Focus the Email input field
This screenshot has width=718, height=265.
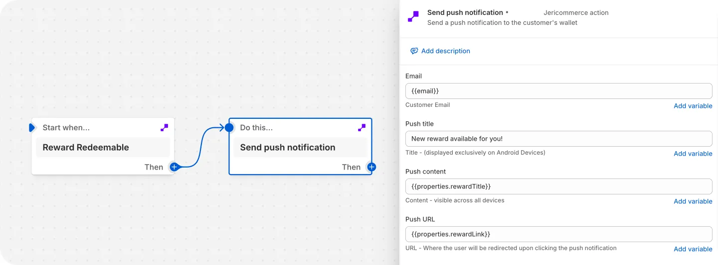coord(558,91)
